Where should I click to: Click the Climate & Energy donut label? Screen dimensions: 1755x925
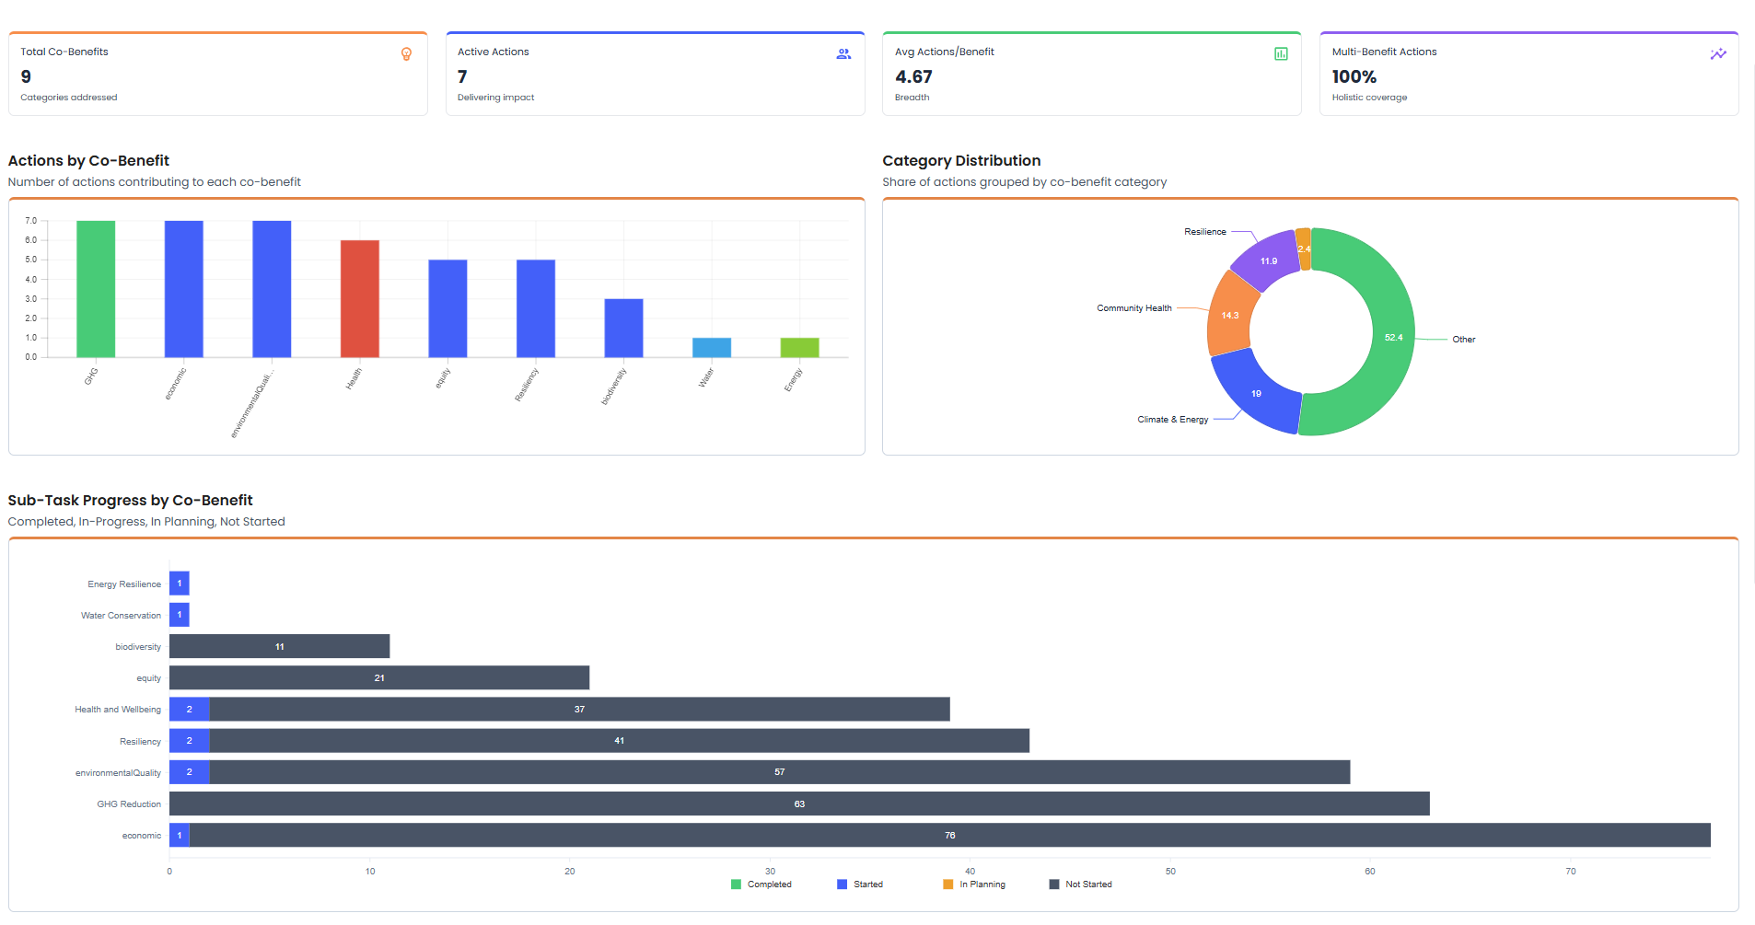(x=1172, y=419)
